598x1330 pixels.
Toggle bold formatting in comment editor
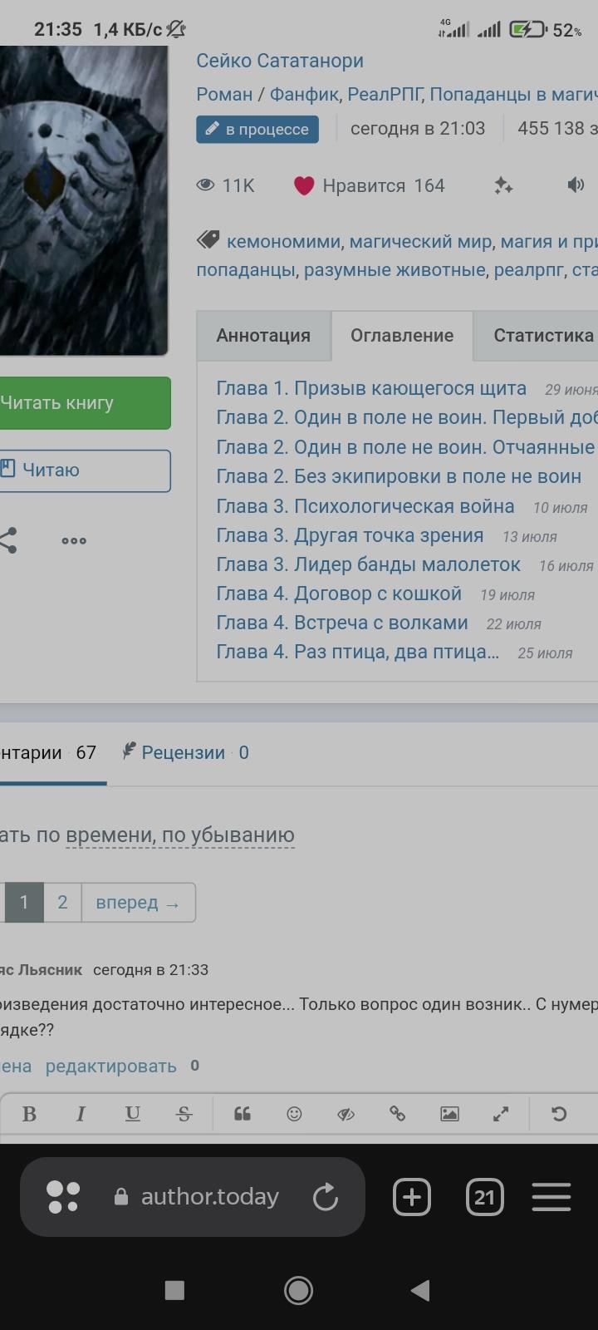pos(29,1114)
